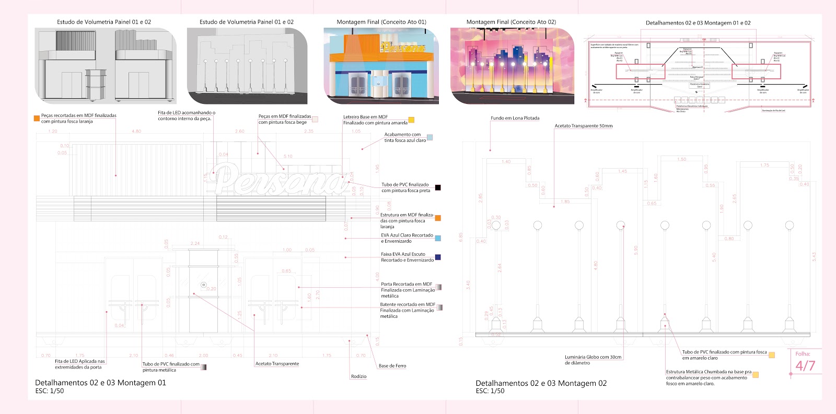The image size is (836, 414).
Task: Click the metallic swatch beside 'Porta Recortada em MDF'
Action: point(439,287)
